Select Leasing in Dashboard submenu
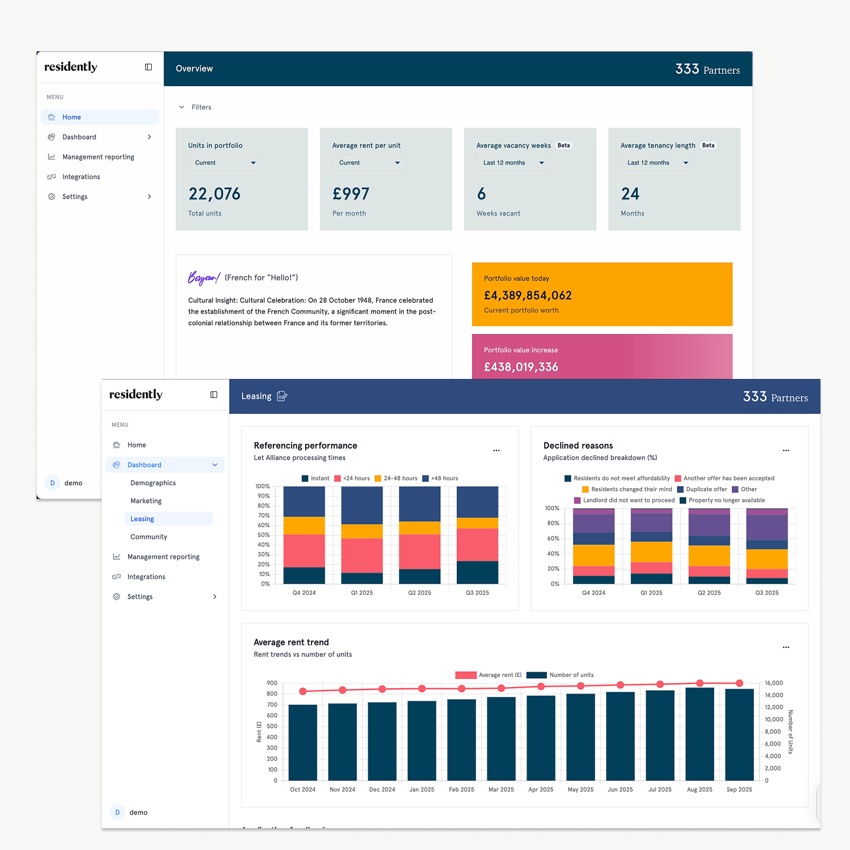This screenshot has width=850, height=850. [x=168, y=519]
